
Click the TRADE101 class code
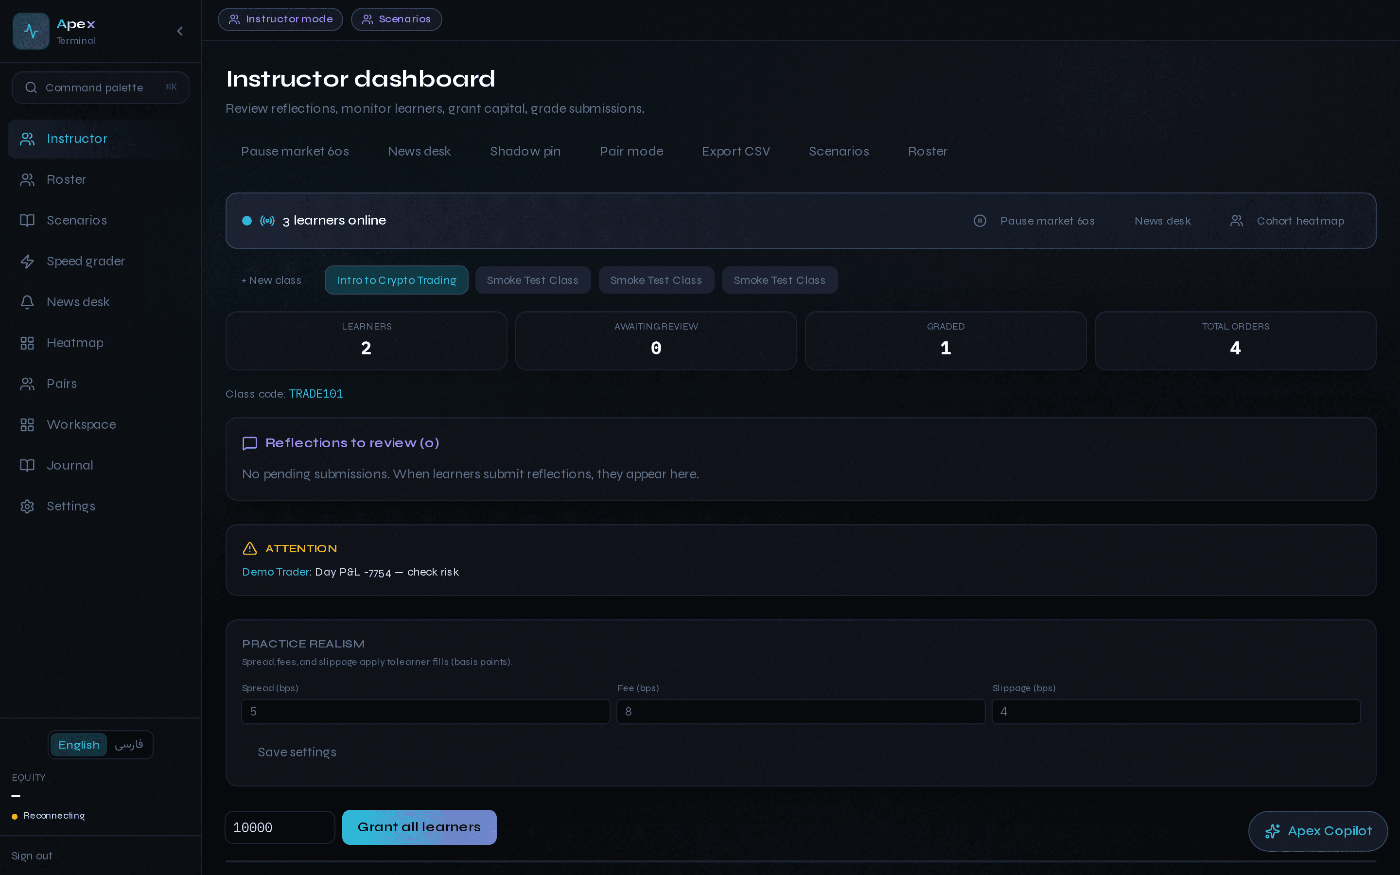coord(316,394)
